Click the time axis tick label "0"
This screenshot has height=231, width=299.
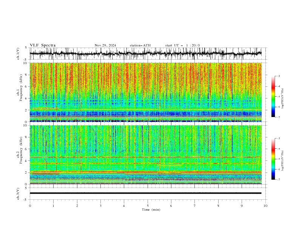[30, 206]
